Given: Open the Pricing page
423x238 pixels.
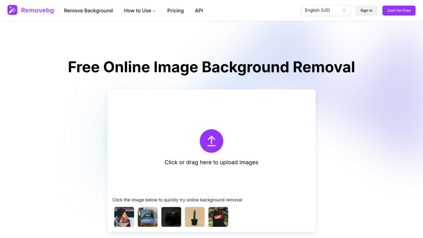Looking at the screenshot, I should coord(175,11).
